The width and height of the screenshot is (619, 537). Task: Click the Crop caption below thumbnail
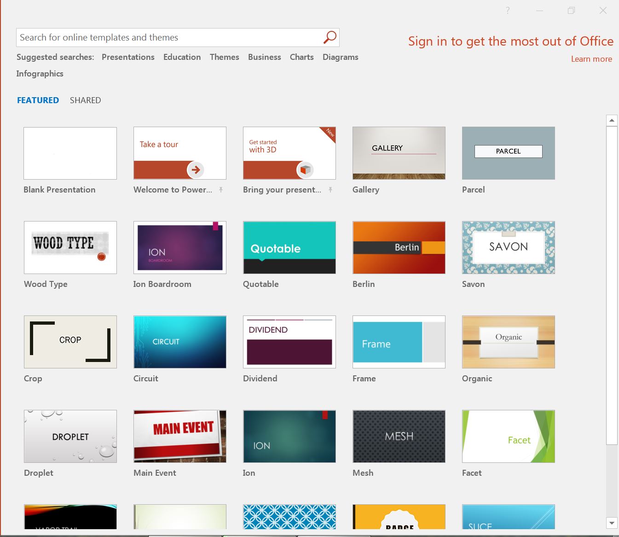click(33, 379)
